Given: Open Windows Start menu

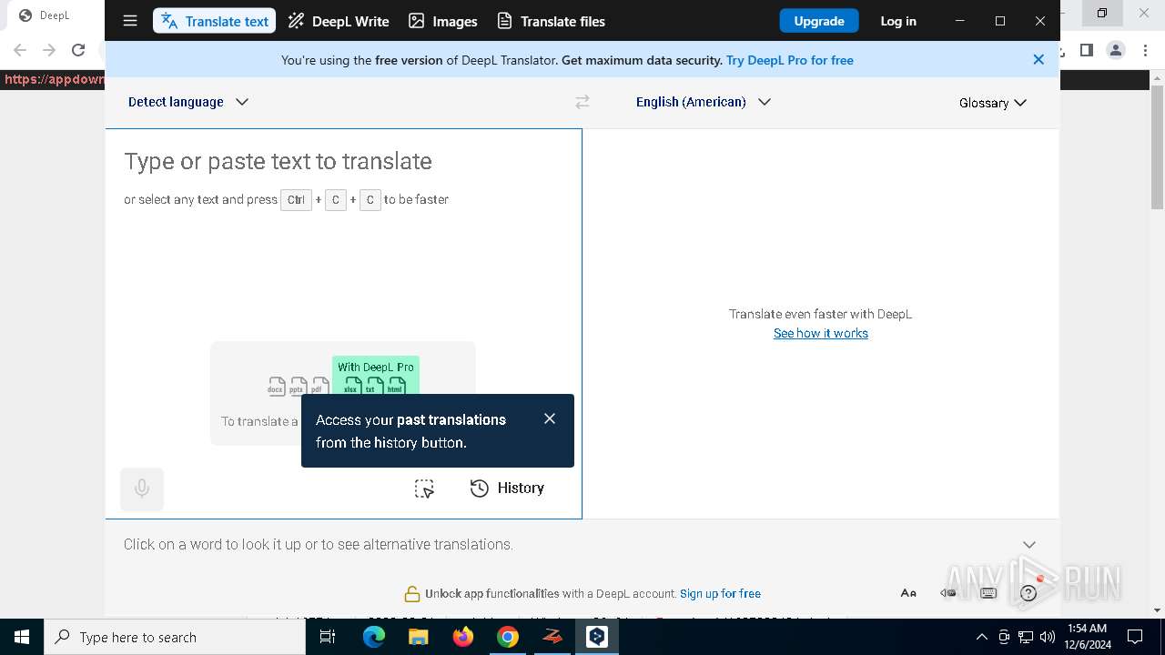Looking at the screenshot, I should click(x=22, y=637).
